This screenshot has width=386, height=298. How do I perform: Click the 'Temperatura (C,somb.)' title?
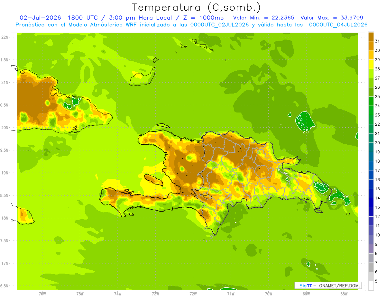(197, 7)
